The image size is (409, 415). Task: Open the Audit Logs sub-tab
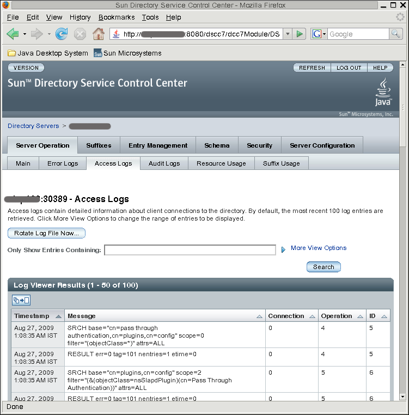[x=164, y=163]
